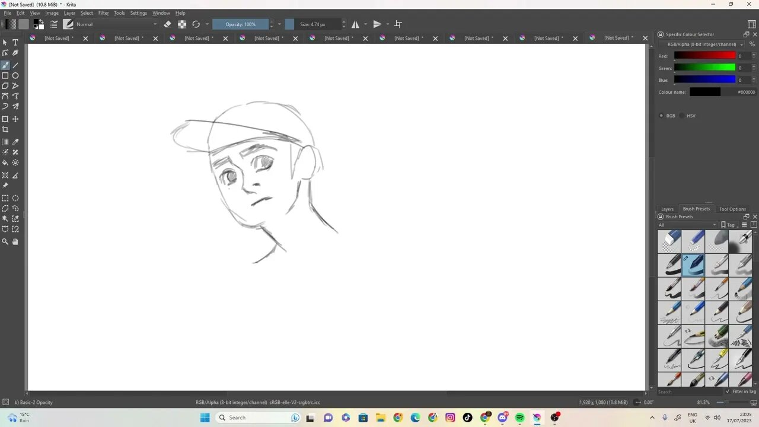Select the Bezier Curve tool
Viewport: 759px width, 427px height.
pos(5,96)
